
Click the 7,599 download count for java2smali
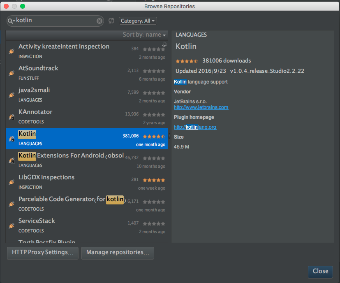pos(133,92)
